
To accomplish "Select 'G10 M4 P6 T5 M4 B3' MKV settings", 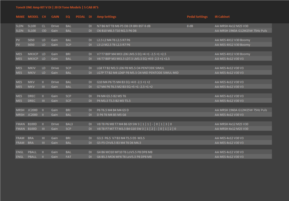I will tap(124, 82).
